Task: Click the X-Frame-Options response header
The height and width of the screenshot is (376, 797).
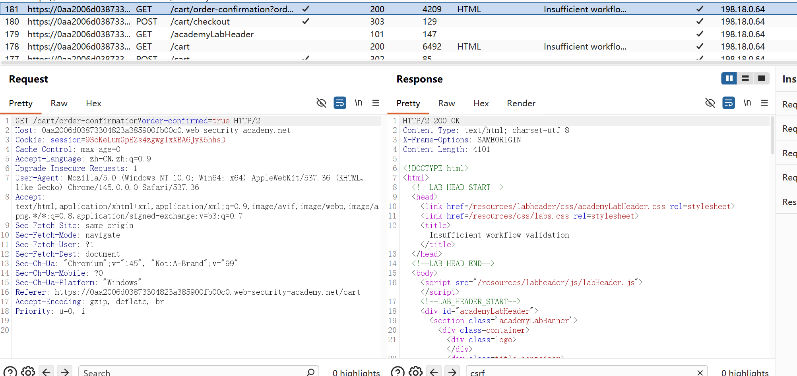Action: (462, 140)
